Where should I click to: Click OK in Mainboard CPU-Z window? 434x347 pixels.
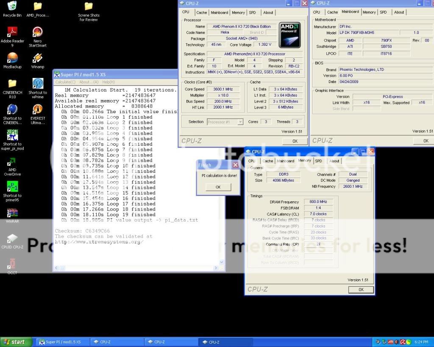426,141
